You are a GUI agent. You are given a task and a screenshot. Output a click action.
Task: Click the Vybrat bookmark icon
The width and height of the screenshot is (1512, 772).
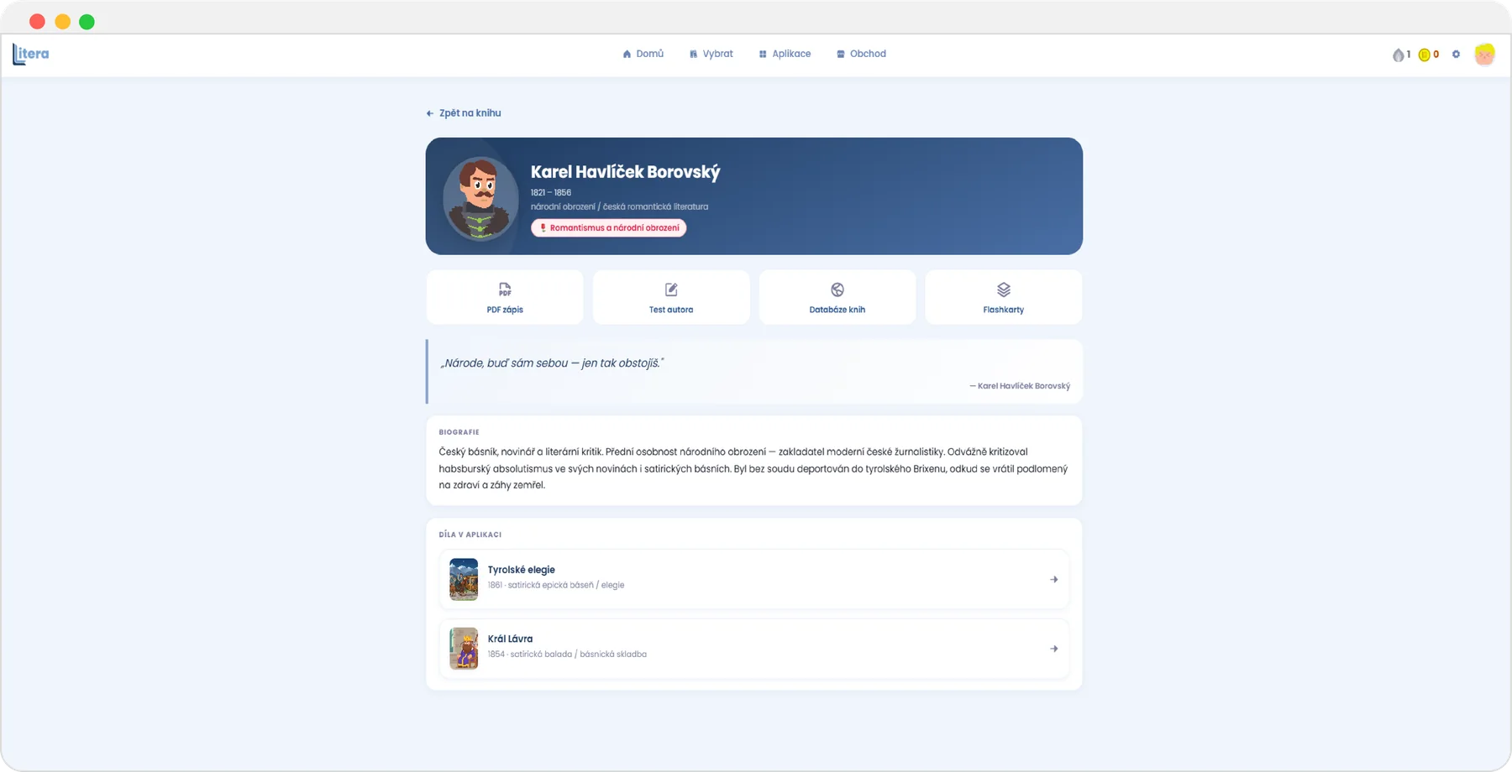(694, 54)
